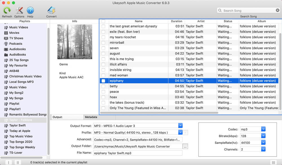
Task: Select the Top Songs 2020 playlist icon
Action: (x=6, y=142)
